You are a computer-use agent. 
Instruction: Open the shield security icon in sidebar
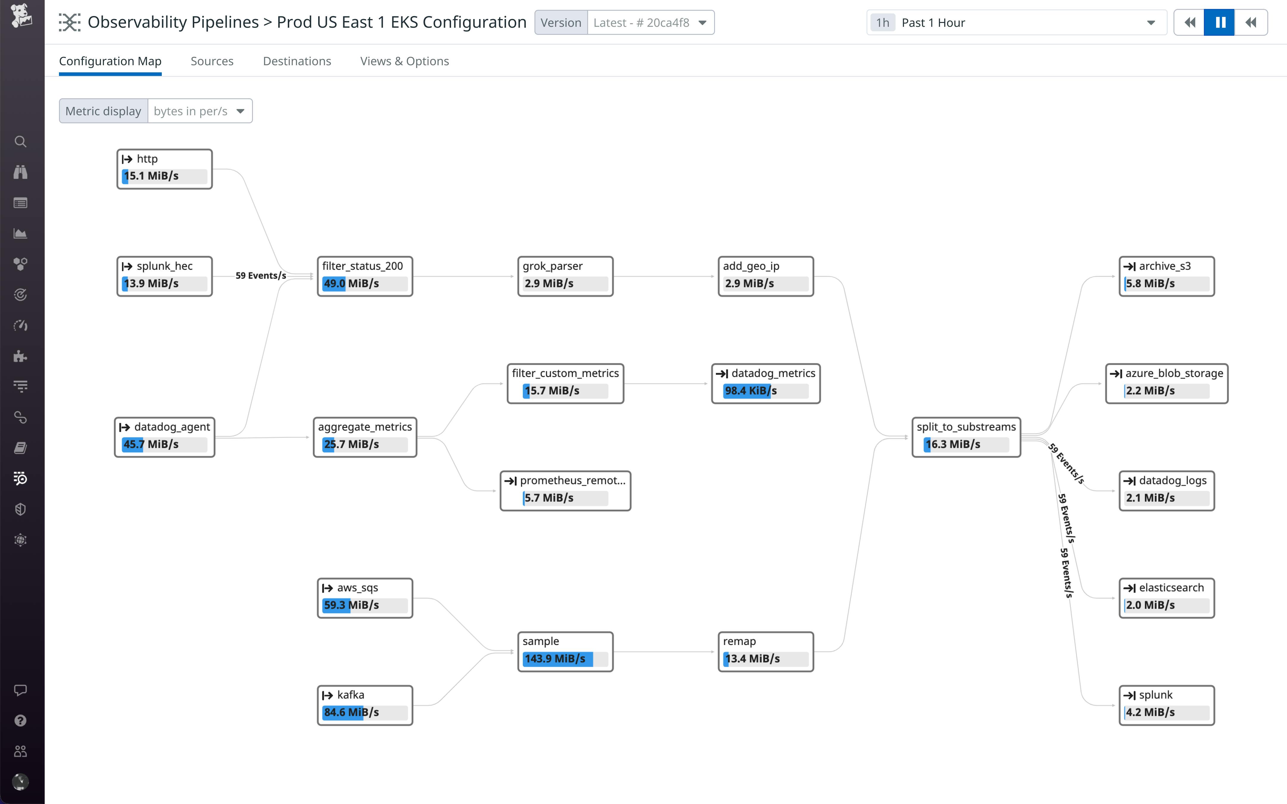pos(20,509)
